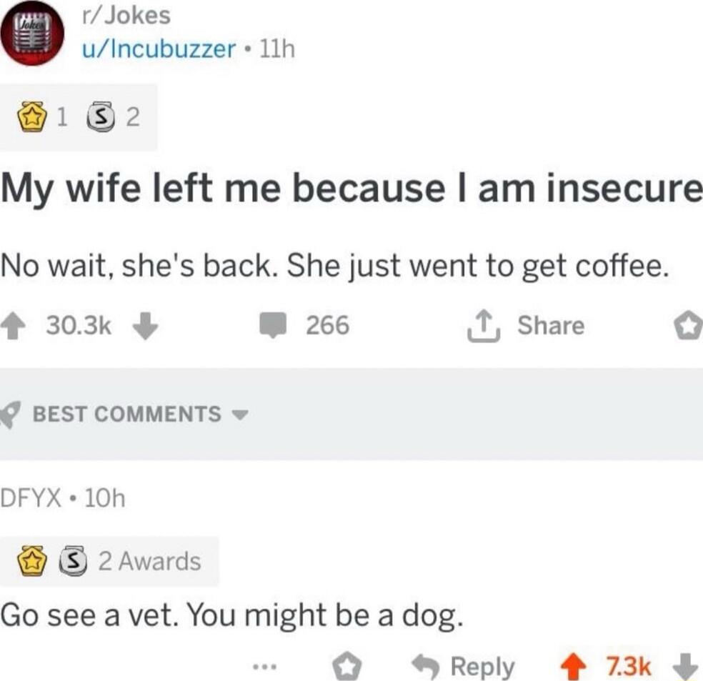Image resolution: width=703 pixels, height=681 pixels.
Task: Click the gold award icon on post
Action: [x=32, y=117]
